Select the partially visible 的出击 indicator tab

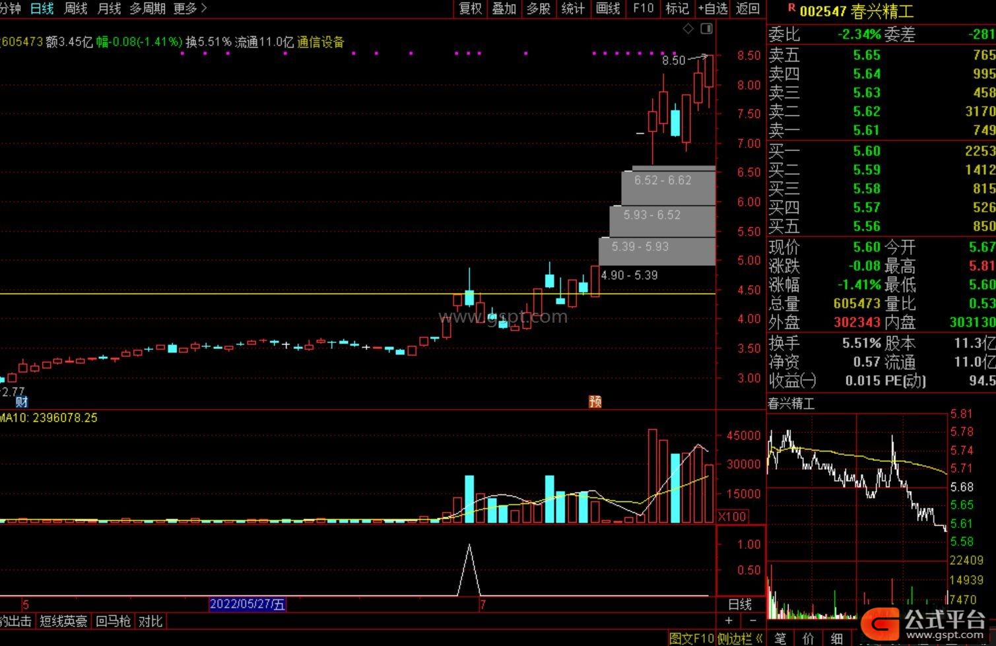[x=16, y=621]
